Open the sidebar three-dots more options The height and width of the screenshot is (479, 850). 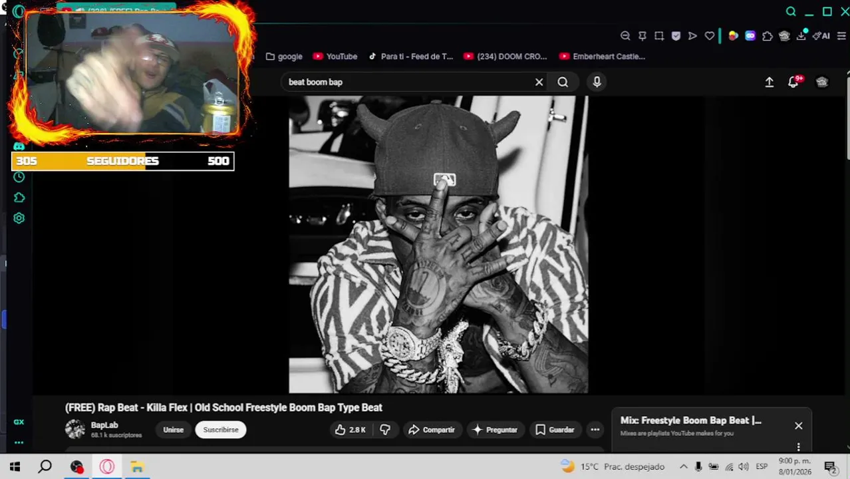[19, 442]
